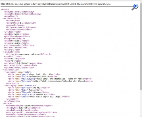The image size is (142, 117).
Task: Click the time 48 line
Action: click(13, 61)
